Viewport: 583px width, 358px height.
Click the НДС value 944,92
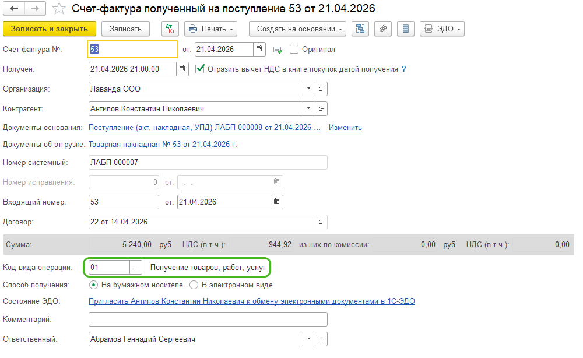pos(261,245)
